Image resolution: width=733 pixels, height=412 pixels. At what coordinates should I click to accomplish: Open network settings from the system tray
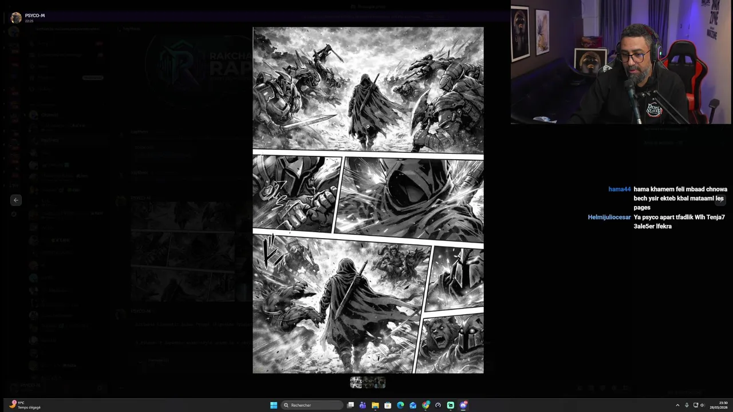click(x=696, y=405)
